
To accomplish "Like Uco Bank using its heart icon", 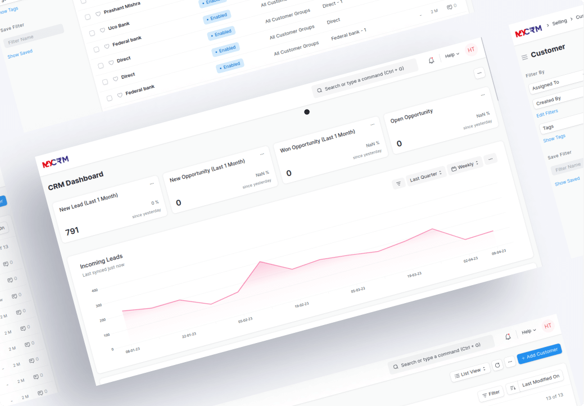I will tap(102, 30).
